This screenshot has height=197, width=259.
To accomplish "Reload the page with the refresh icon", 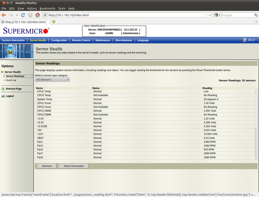I will (x=23, y=15).
